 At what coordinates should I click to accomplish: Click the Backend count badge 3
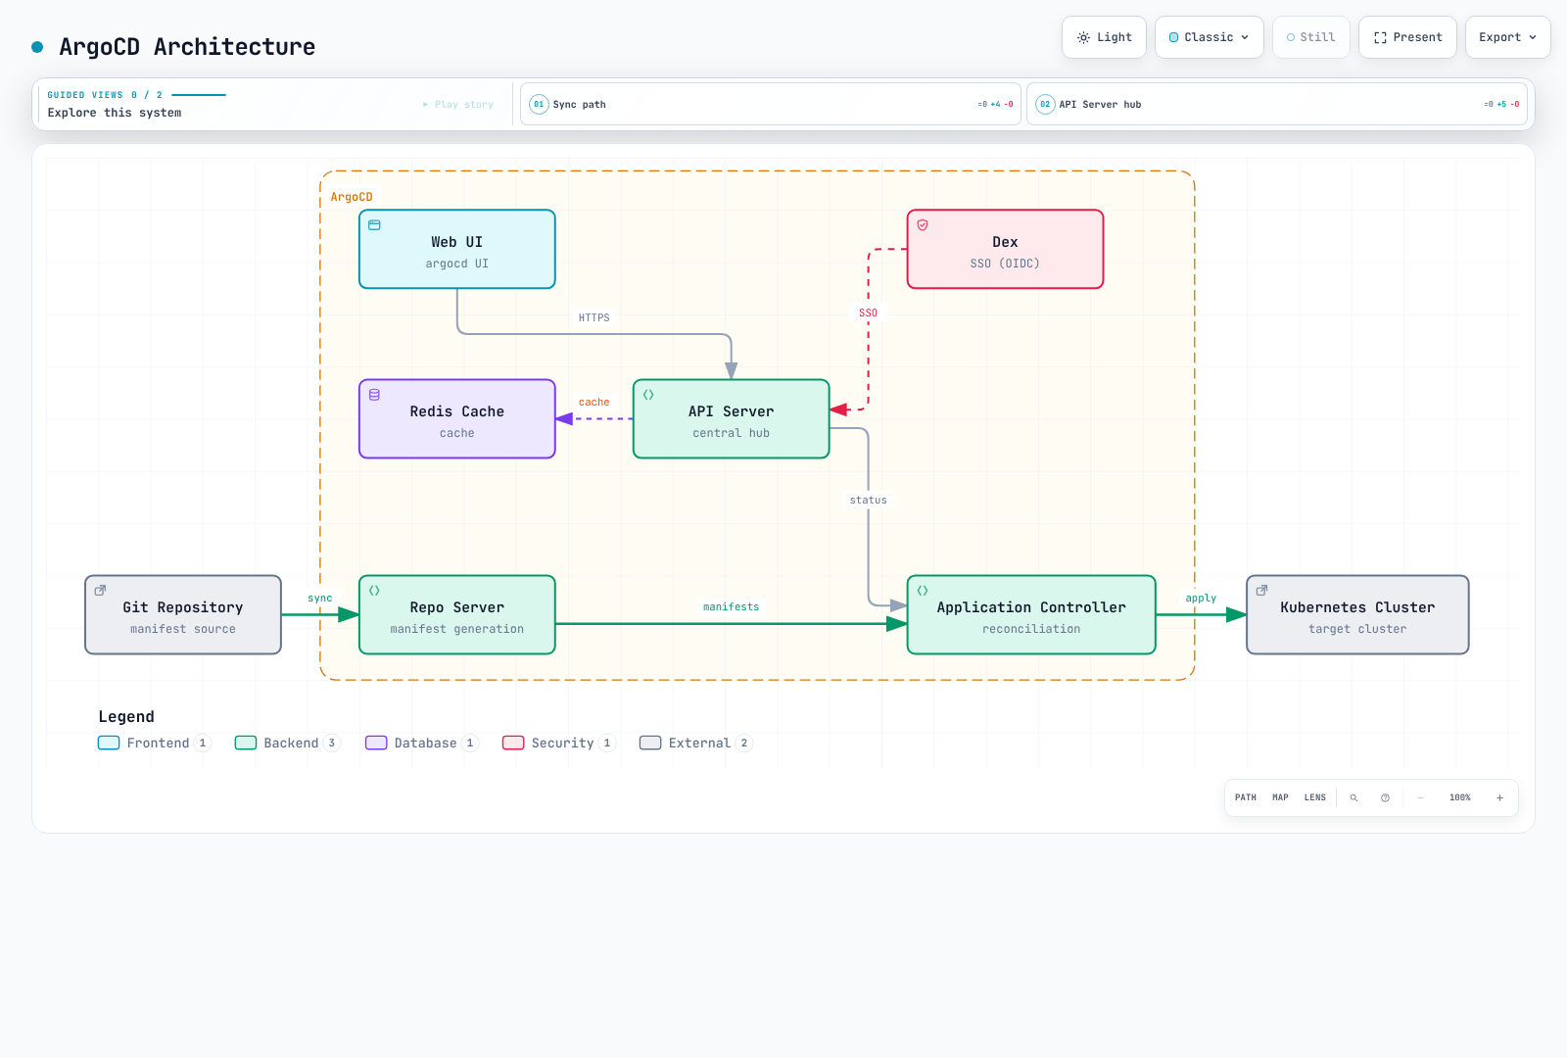point(332,743)
